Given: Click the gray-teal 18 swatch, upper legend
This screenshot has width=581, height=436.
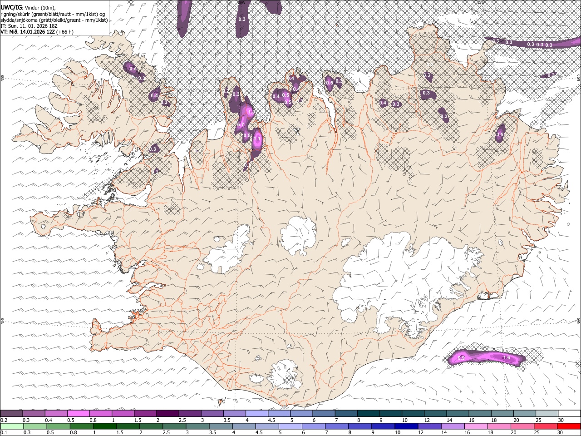Looking at the screenshot, I should coord(502,413).
